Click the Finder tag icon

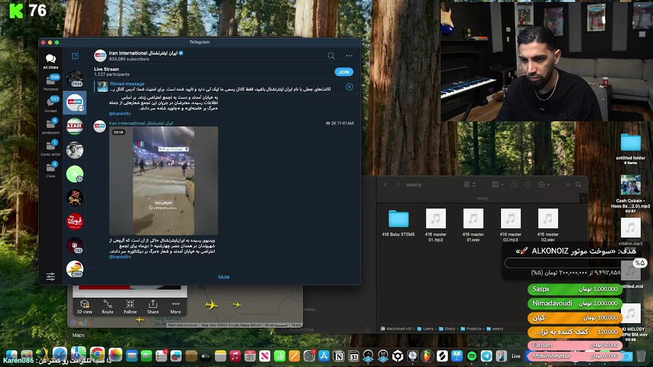[x=528, y=185]
